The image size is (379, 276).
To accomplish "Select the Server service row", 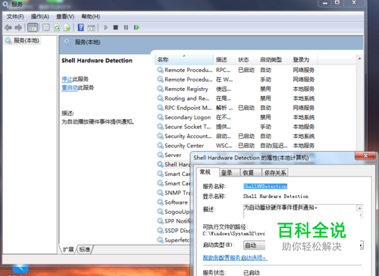I will (173, 155).
